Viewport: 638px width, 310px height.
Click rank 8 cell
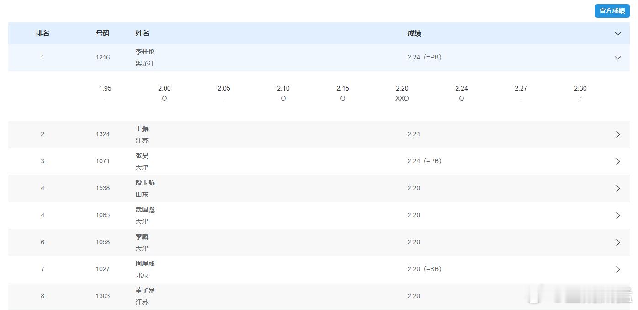pyautogui.click(x=43, y=296)
